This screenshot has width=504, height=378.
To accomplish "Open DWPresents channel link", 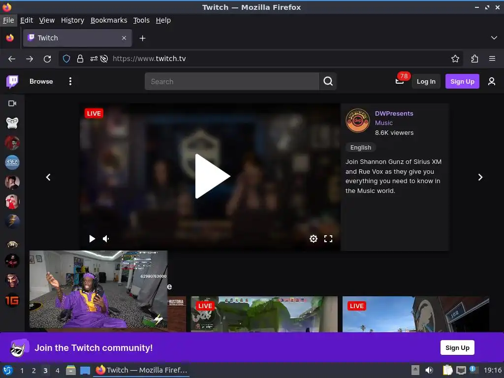I will [394, 114].
